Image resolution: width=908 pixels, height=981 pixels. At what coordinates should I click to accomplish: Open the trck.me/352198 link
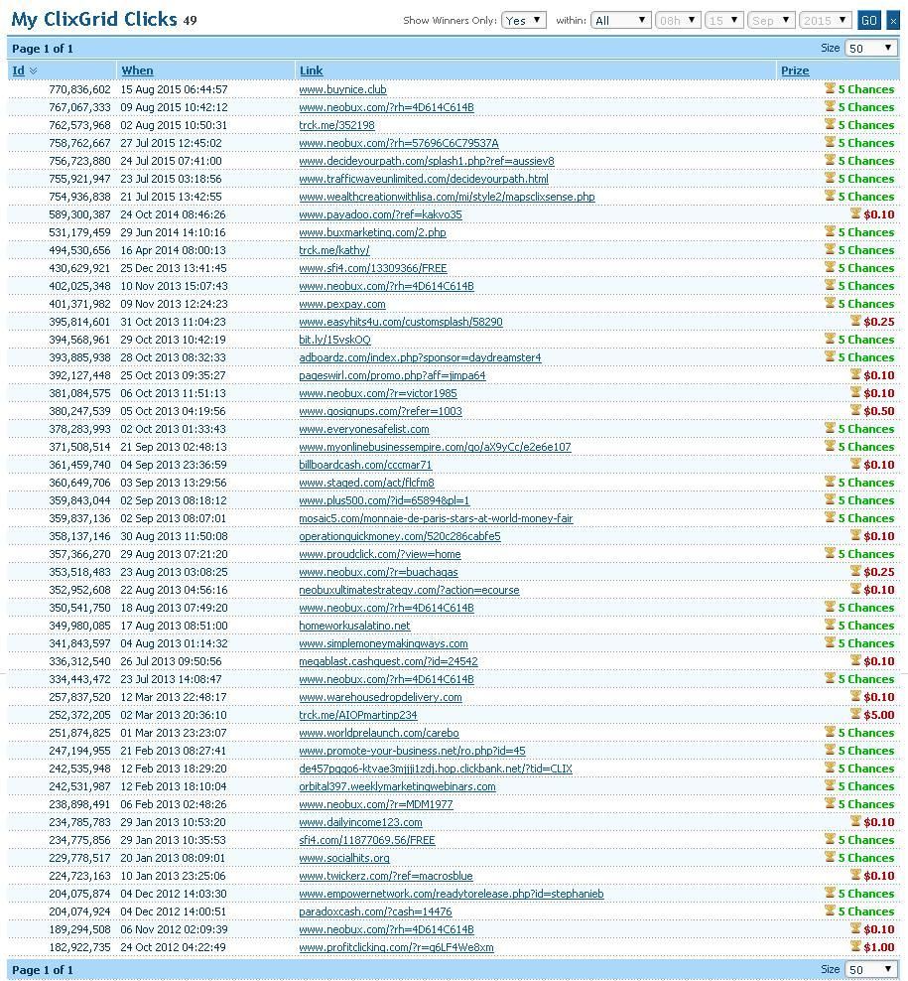[x=336, y=125]
